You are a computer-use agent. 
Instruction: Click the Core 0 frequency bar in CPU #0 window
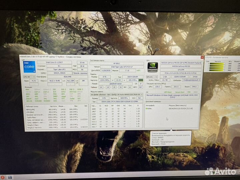pos(217,64)
